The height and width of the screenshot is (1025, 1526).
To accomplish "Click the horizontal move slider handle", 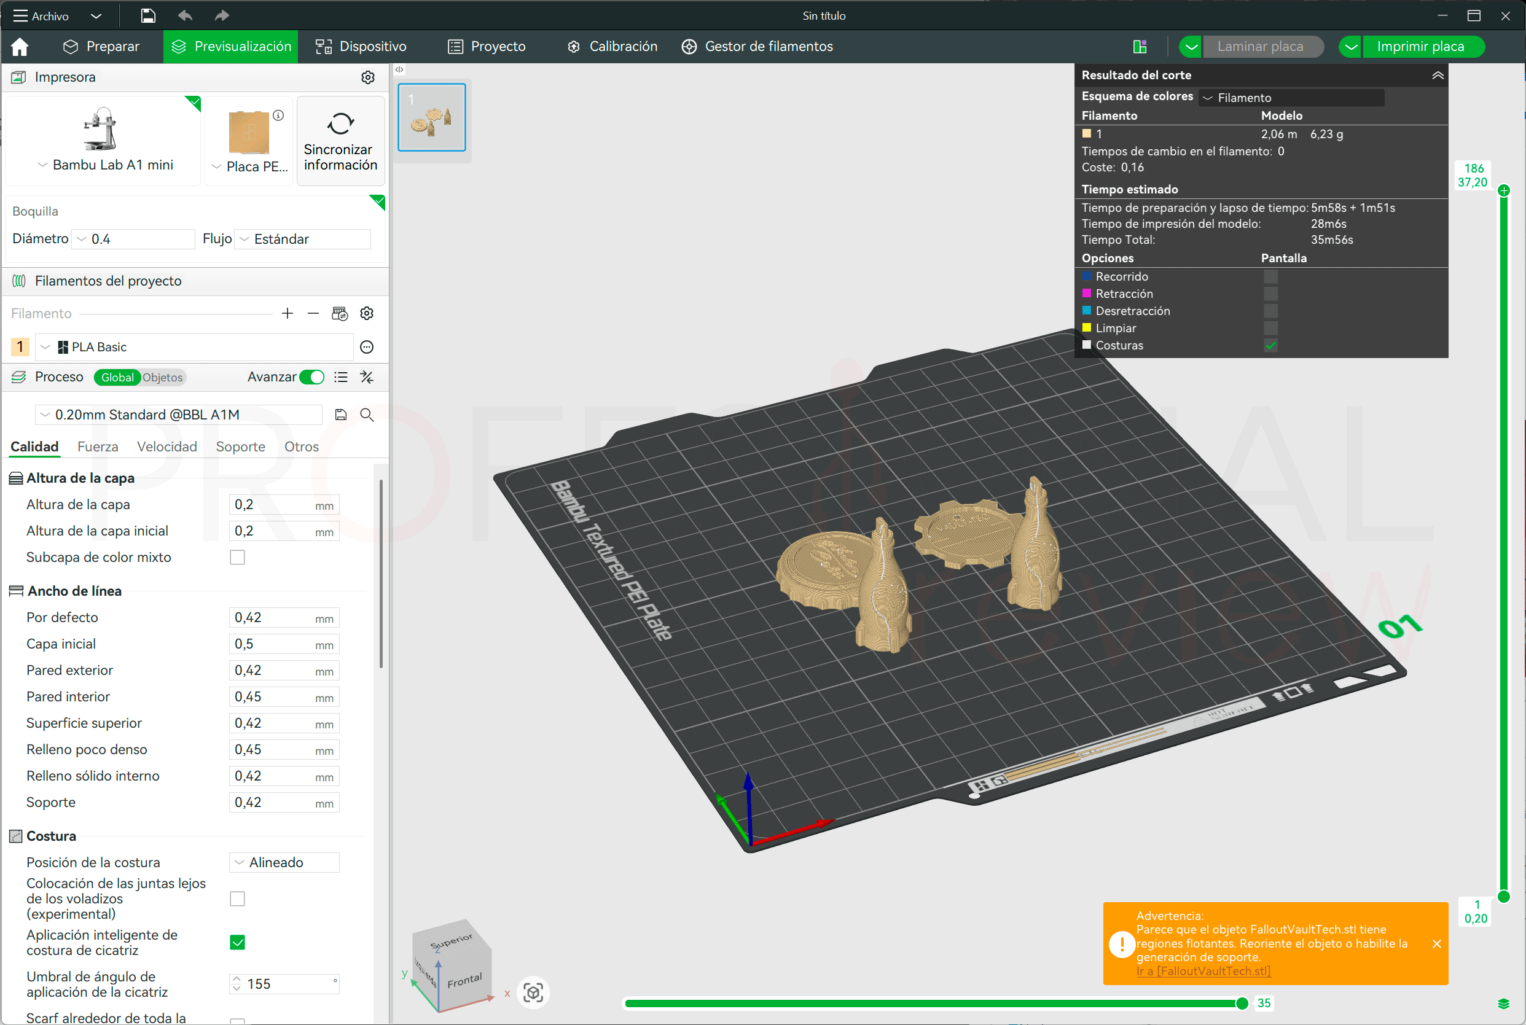I will [x=1242, y=1004].
